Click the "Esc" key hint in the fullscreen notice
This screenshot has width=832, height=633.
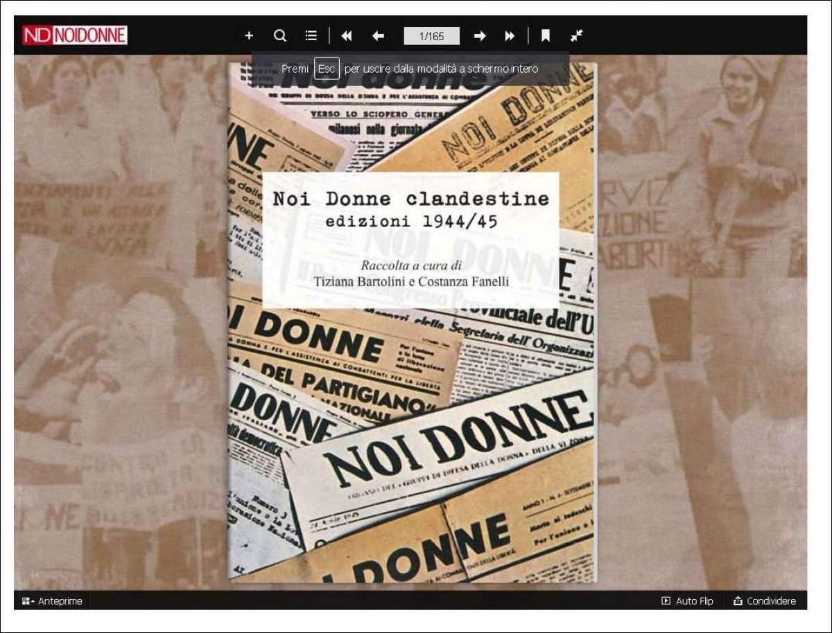coord(327,69)
